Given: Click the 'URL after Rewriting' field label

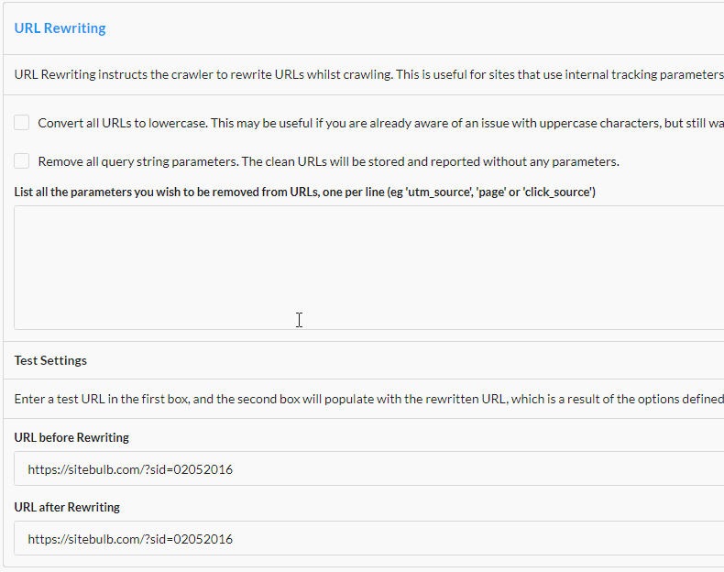Looking at the screenshot, I should tap(67, 507).
